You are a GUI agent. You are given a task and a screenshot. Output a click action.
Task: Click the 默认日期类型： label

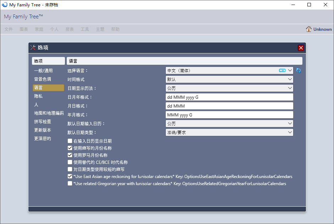[x=82, y=132]
